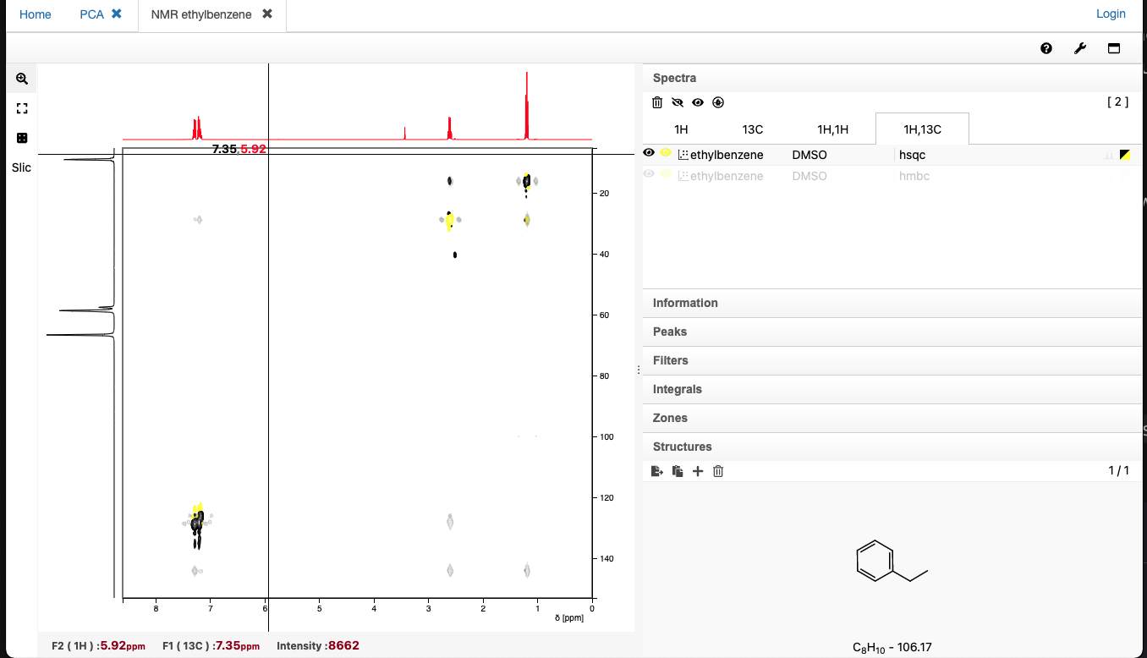Expand the Peaks panel
This screenshot has height=658, width=1147.
[x=892, y=332]
